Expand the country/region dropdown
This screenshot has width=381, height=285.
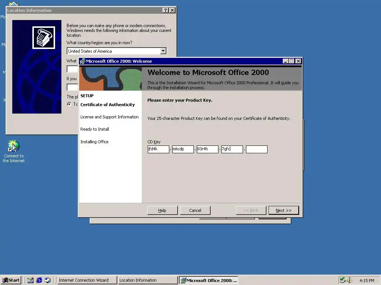coord(163,51)
